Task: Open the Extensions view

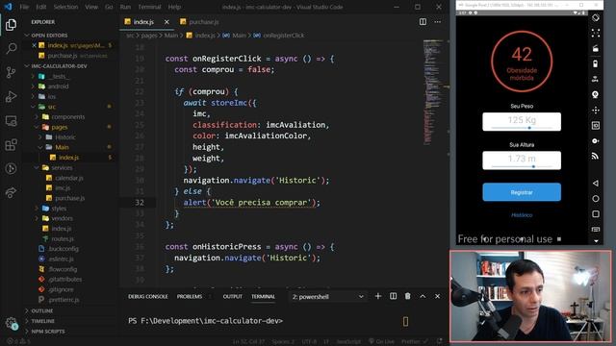Action: click(x=11, y=145)
